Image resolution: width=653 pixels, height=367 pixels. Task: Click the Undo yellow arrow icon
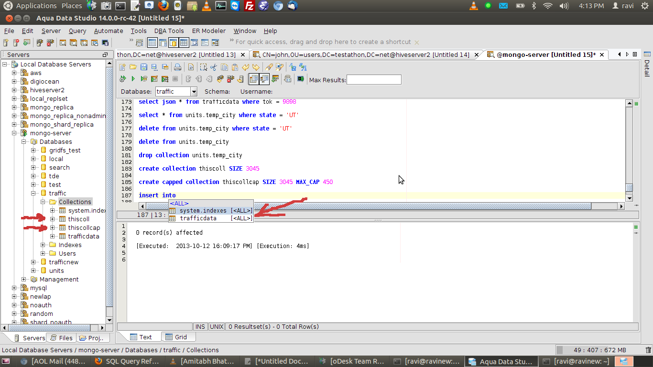coord(245,67)
